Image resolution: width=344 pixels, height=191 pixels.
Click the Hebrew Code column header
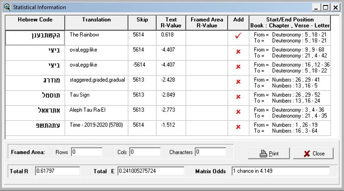point(35,23)
